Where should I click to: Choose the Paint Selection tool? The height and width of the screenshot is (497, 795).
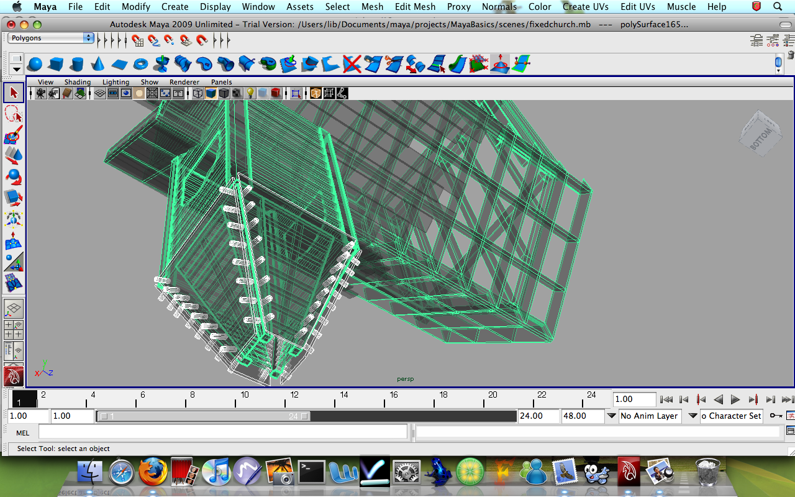coord(14,135)
